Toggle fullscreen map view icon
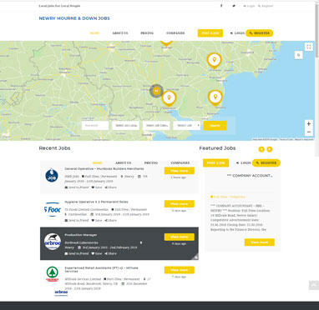 point(309,47)
